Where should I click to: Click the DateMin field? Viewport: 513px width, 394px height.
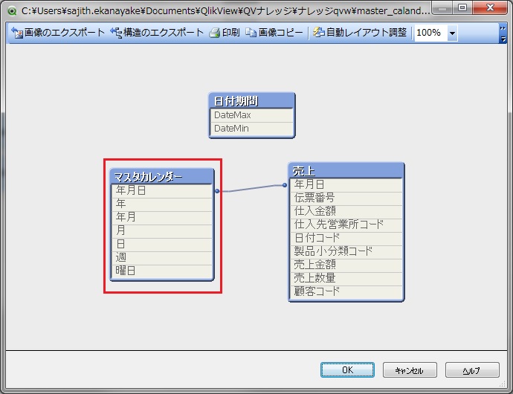point(251,129)
